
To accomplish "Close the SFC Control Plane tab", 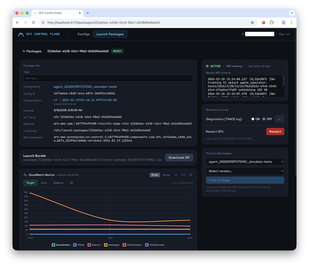I will [x=80, y=13].
